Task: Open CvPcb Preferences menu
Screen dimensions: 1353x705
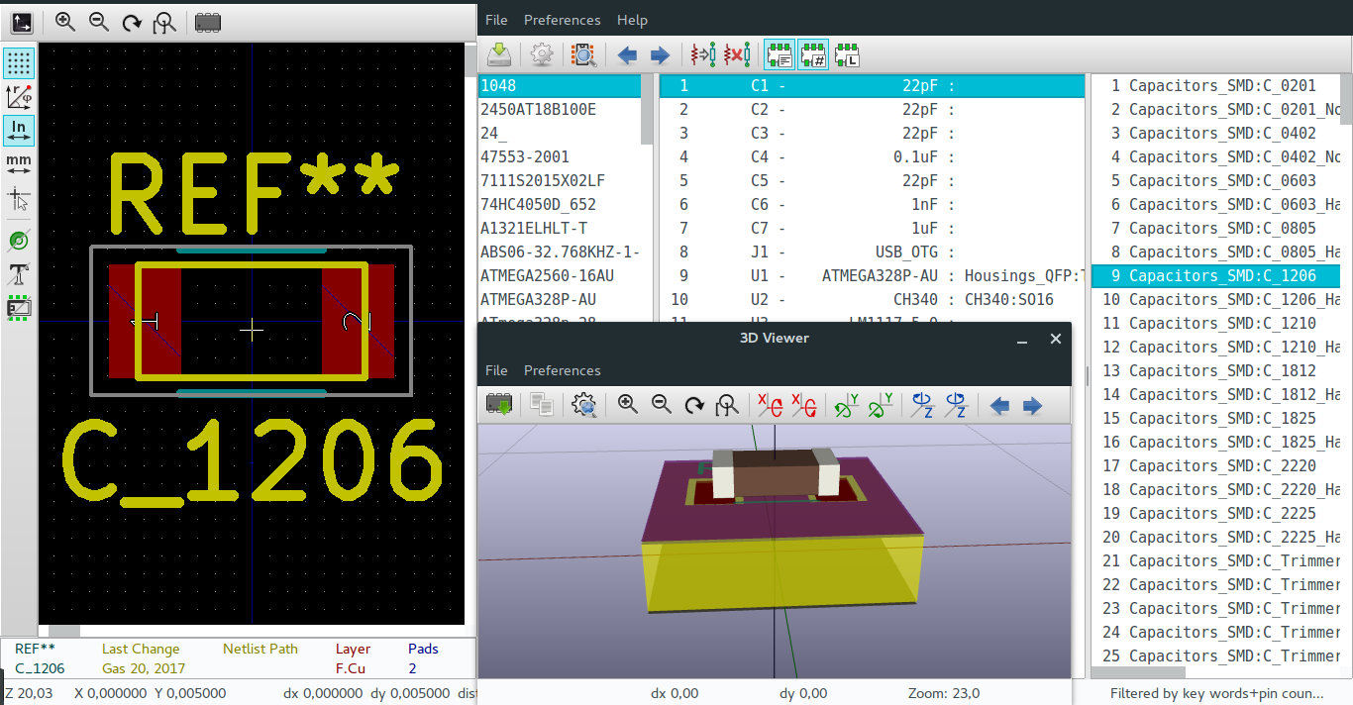Action: 562,20
